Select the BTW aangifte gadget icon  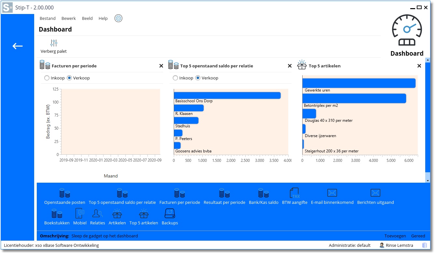coord(294,193)
